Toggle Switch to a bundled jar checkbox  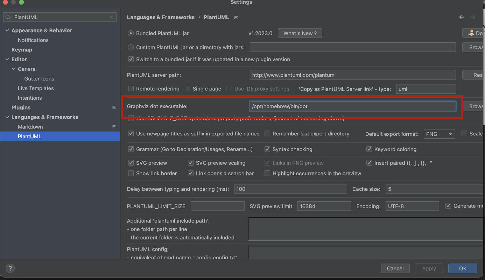coord(131,59)
